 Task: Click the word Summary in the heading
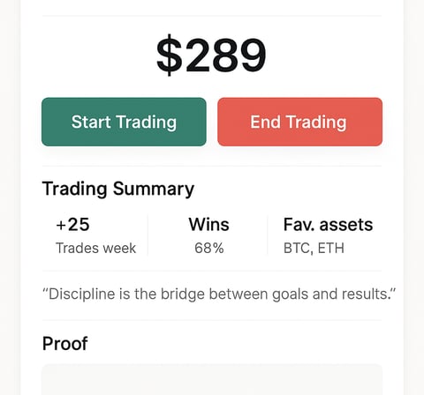(x=154, y=189)
